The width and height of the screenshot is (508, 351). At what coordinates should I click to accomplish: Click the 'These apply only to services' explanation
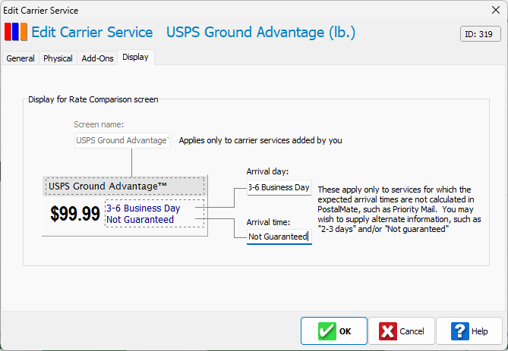(399, 209)
